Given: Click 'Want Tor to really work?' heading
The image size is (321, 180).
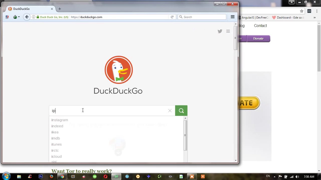Looking at the screenshot, I should click(82, 171).
